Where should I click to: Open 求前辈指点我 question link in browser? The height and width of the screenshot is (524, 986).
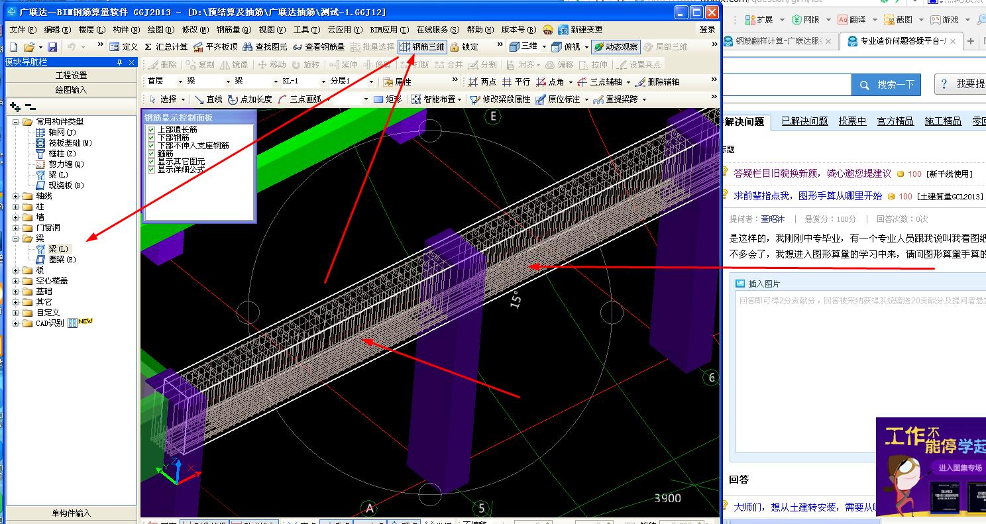[x=808, y=195]
